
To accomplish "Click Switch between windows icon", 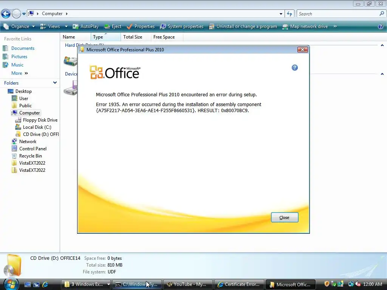I will point(36,285).
